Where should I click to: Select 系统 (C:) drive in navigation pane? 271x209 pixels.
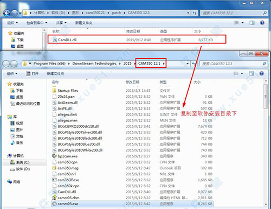pos(20,162)
